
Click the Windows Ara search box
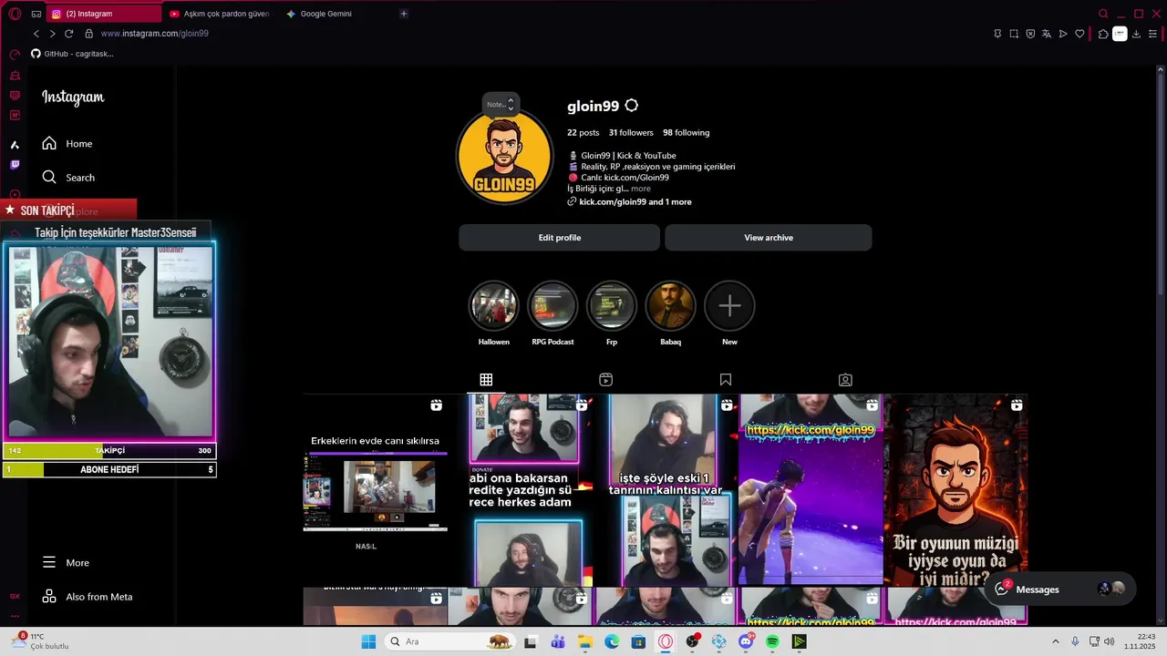[448, 641]
